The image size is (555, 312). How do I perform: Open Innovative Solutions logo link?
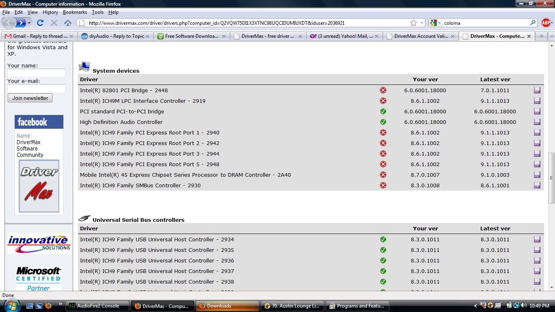[x=39, y=243]
